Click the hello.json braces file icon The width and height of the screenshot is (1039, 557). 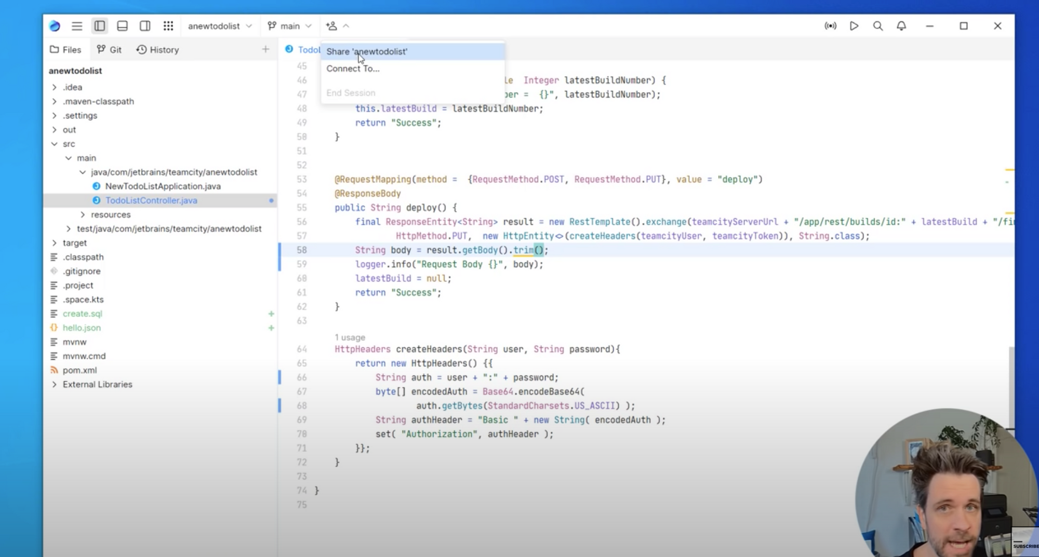[x=54, y=328]
